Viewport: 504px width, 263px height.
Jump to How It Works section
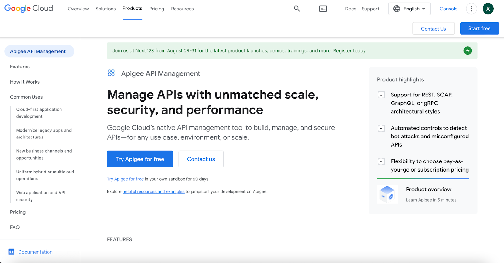[25, 82]
